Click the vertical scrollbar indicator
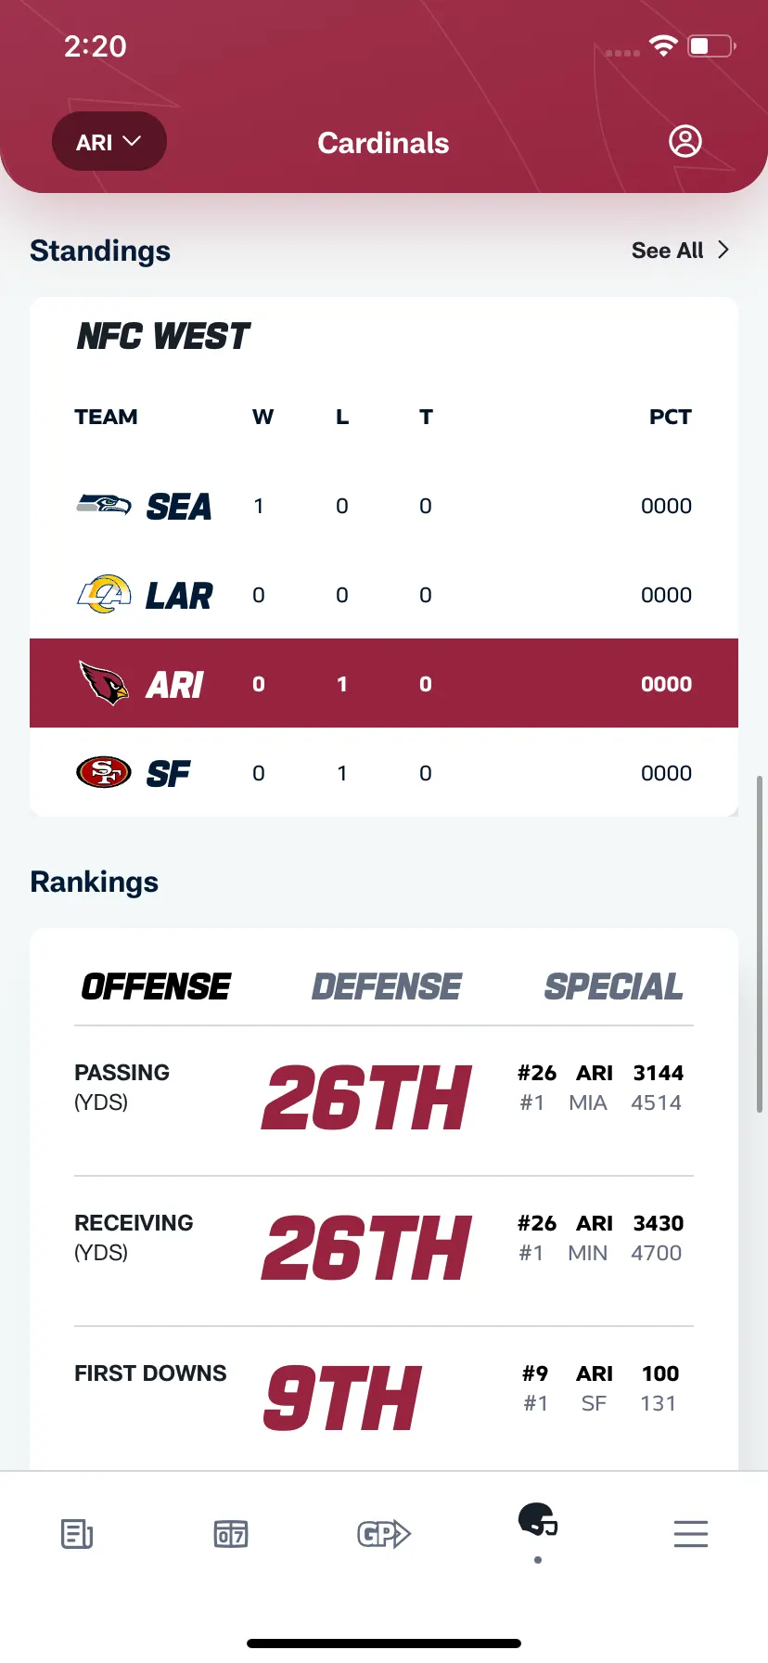The width and height of the screenshot is (768, 1663). point(761,944)
